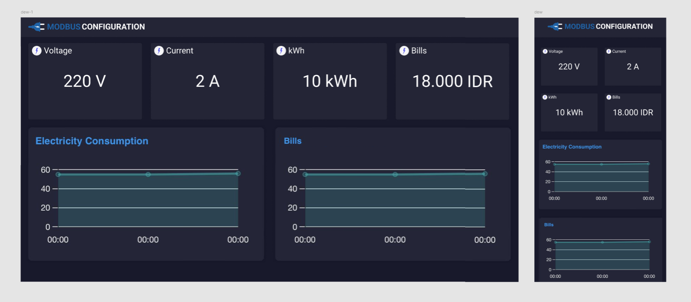
Task: Click the Current lightning icon in dew-1 frame
Action: (x=159, y=51)
